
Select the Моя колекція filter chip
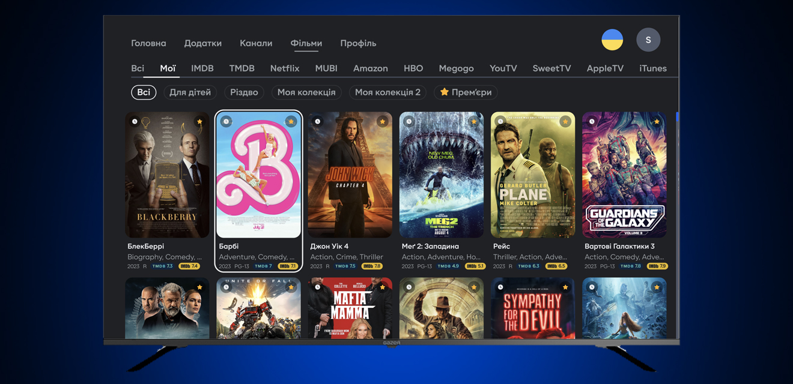tap(306, 92)
